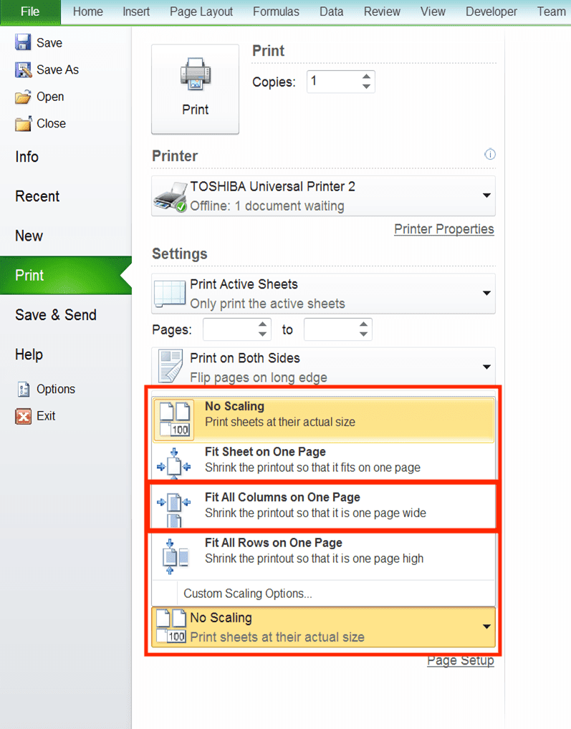The width and height of the screenshot is (571, 729).
Task: Open the New section in sidebar
Action: click(x=29, y=236)
